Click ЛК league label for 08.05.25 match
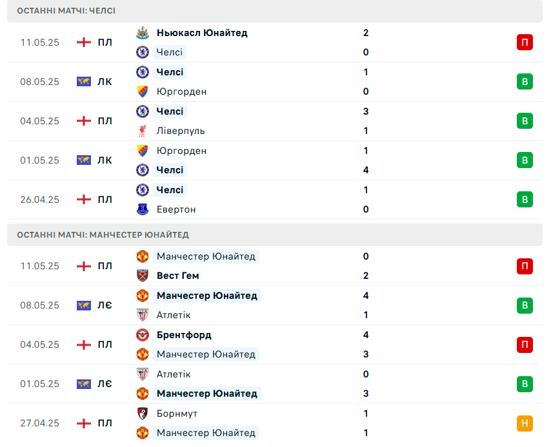Viewport: 551px width, 447px height. click(105, 82)
